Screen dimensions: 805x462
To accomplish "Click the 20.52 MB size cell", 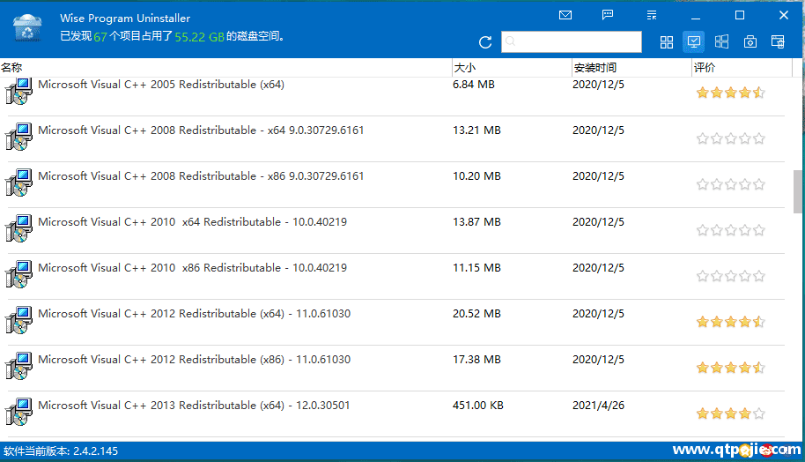I will click(x=476, y=313).
